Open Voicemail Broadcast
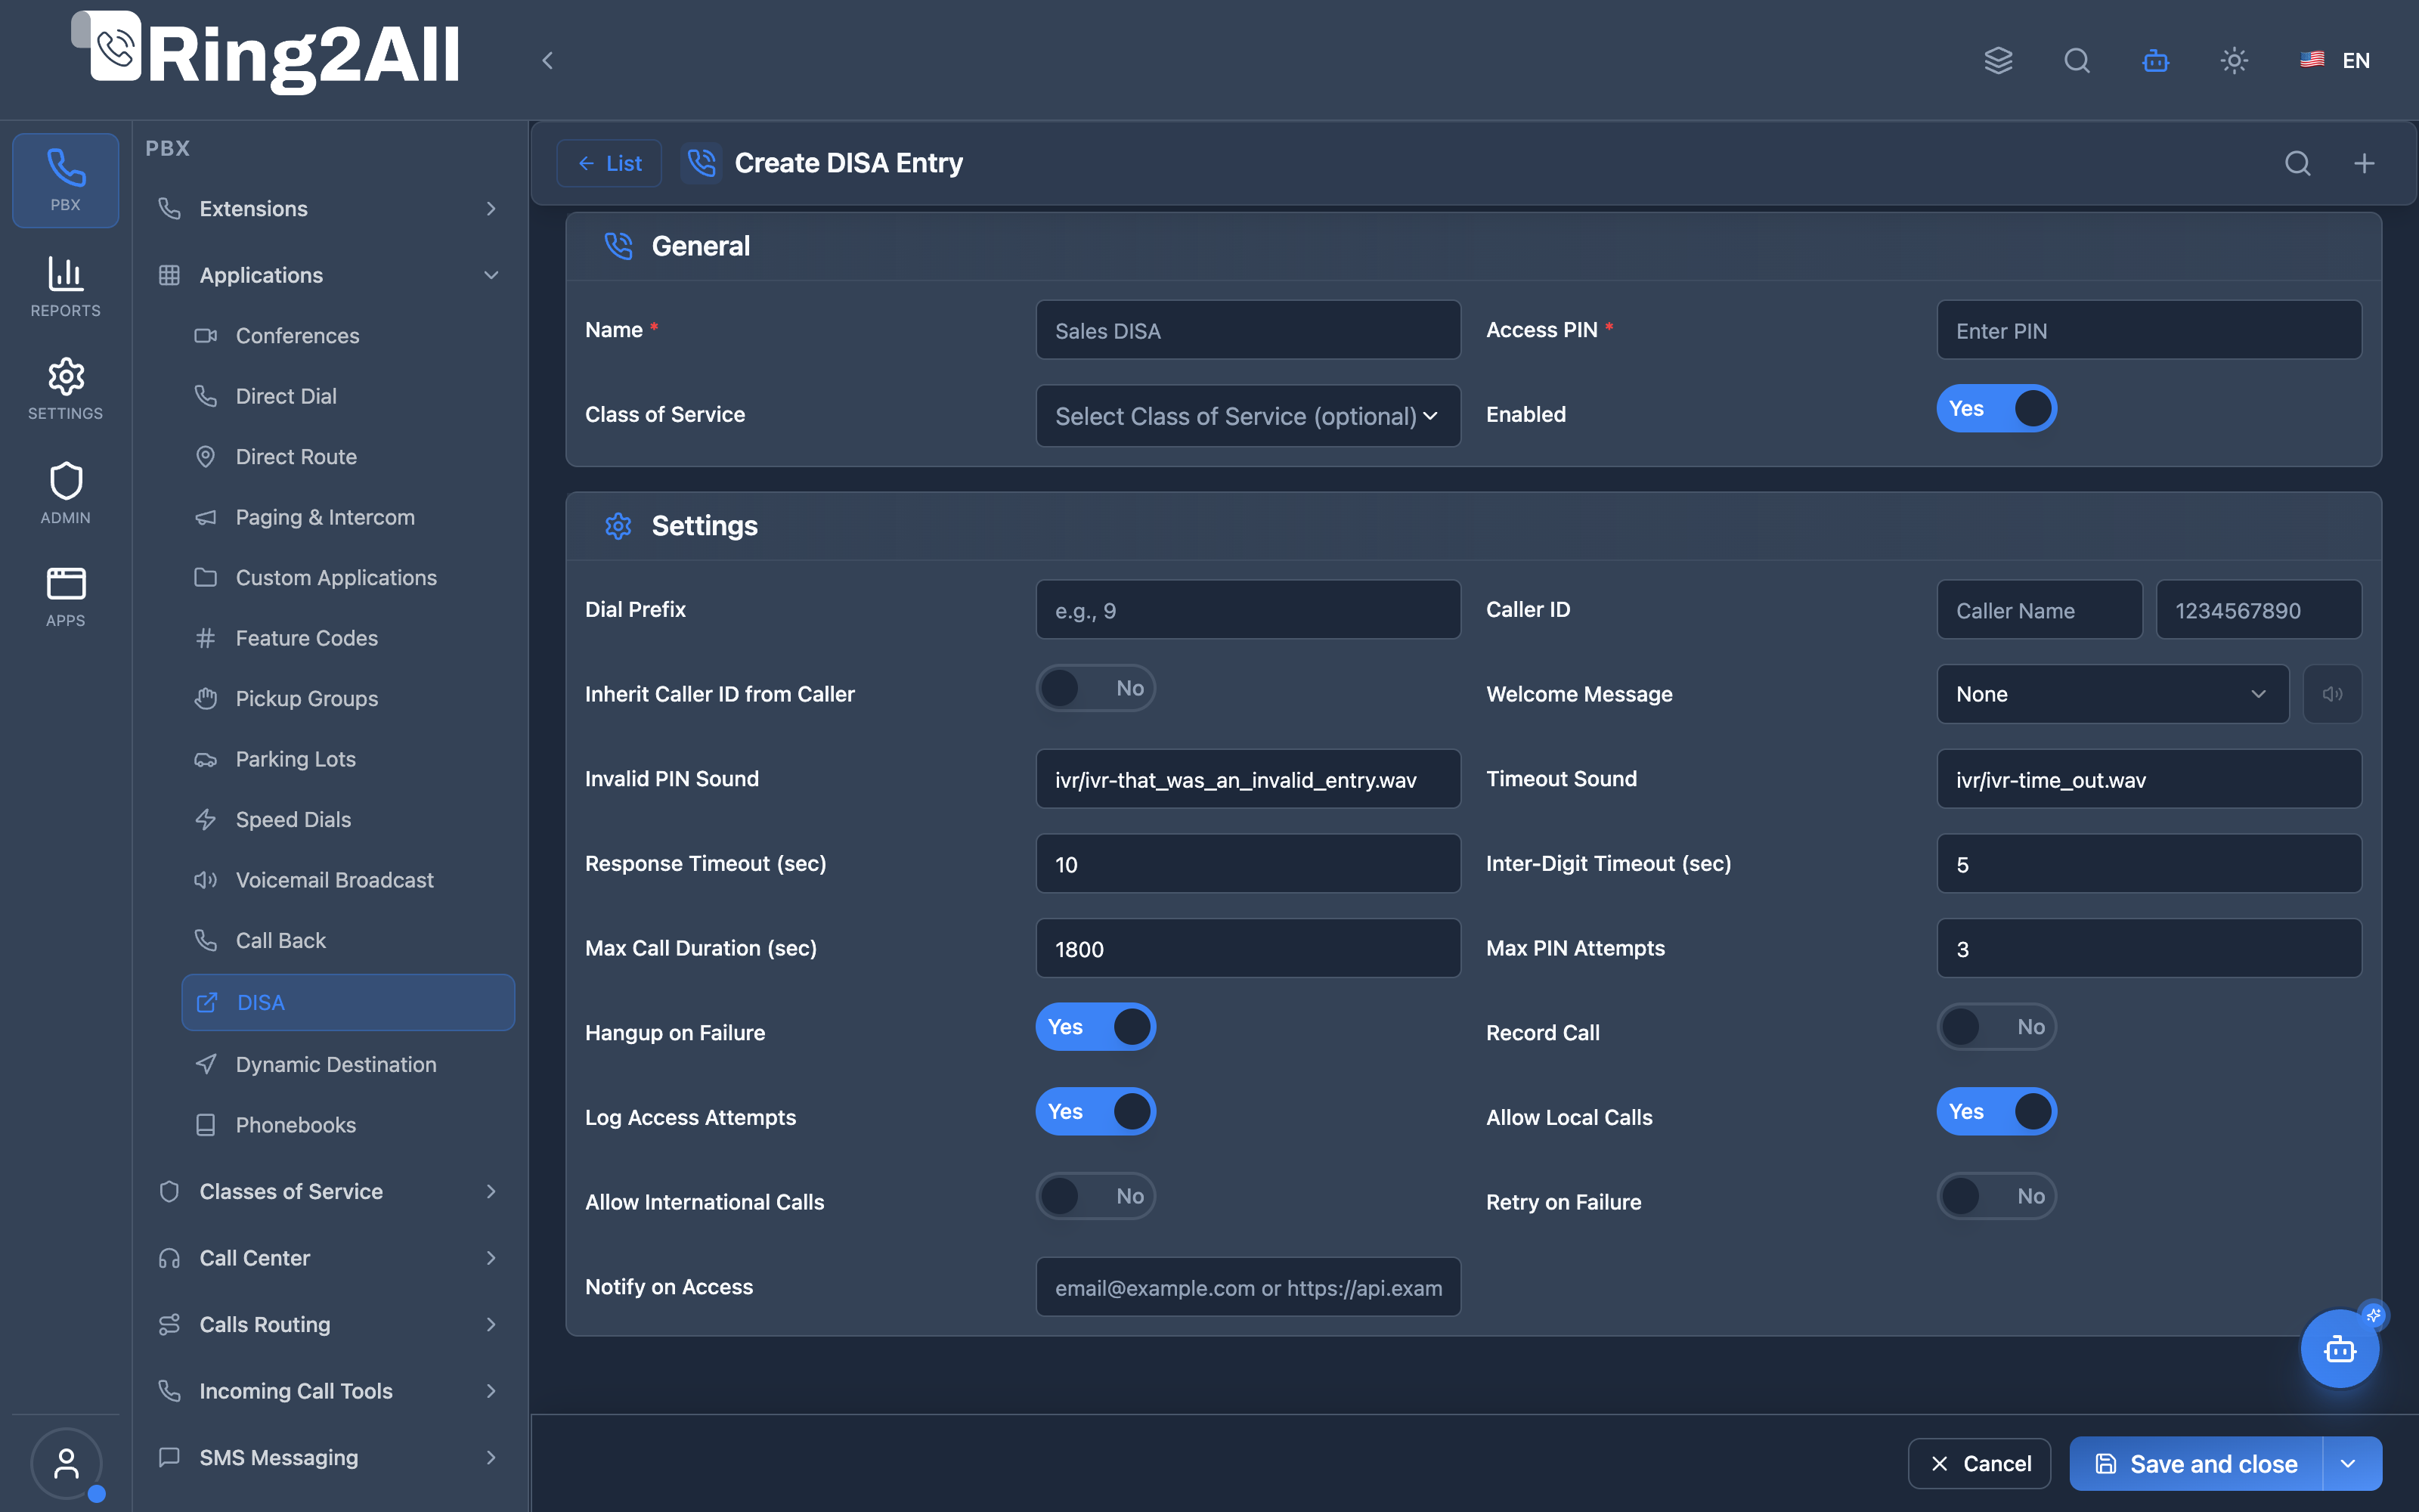The image size is (2419, 1512). [x=348, y=880]
